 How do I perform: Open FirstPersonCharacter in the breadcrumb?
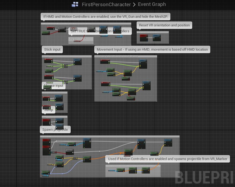click(x=106, y=5)
